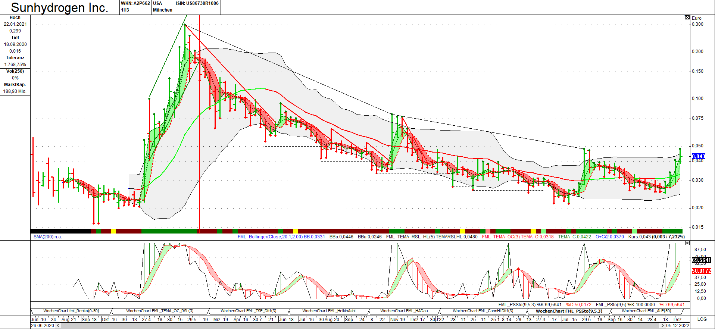Image resolution: width=715 pixels, height=329 pixels.
Task: Click the 0,300 price axis label
Action: pos(697,24)
